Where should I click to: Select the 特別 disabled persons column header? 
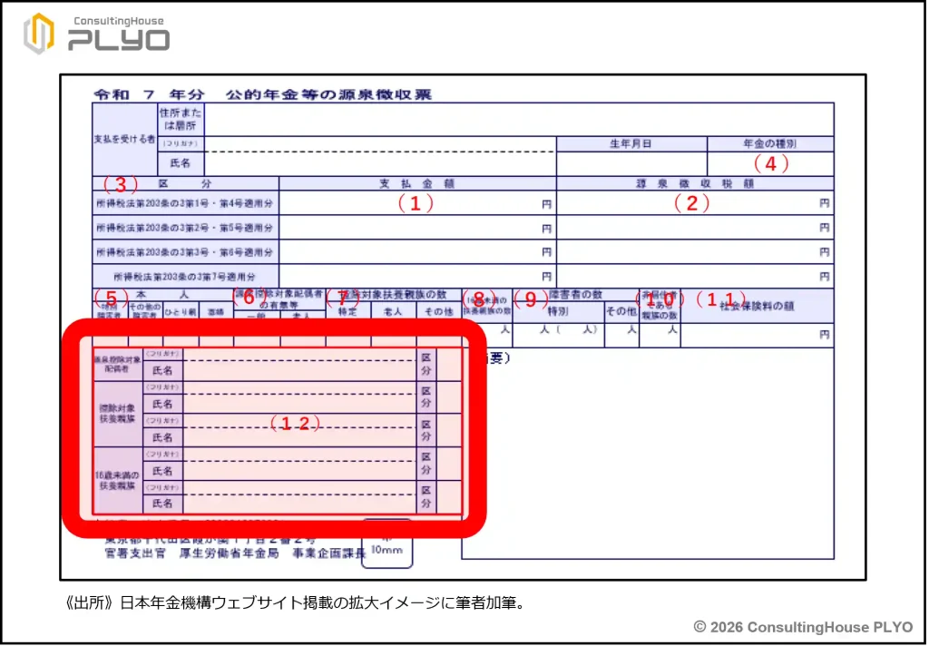[x=557, y=312]
